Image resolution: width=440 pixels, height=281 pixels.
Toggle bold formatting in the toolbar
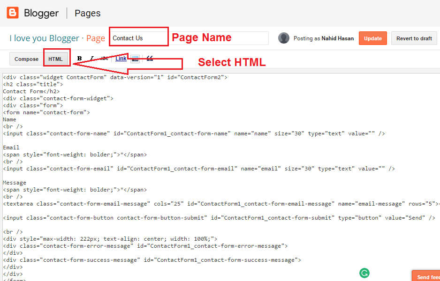pos(80,59)
